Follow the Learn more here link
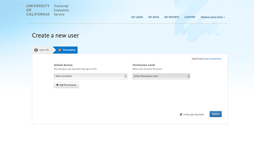254x148 pixels. (x=213, y=59)
